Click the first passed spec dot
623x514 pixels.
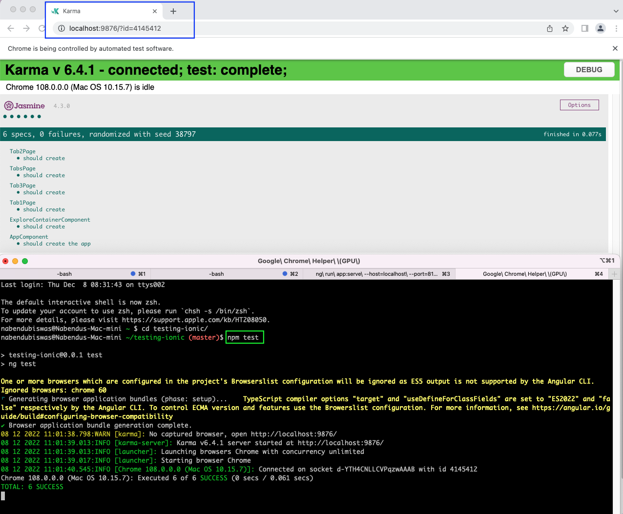coord(5,117)
